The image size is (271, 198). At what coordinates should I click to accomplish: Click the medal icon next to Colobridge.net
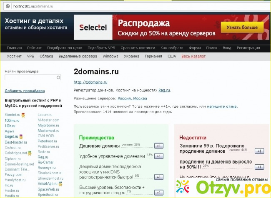pyautogui.click(x=30, y=153)
